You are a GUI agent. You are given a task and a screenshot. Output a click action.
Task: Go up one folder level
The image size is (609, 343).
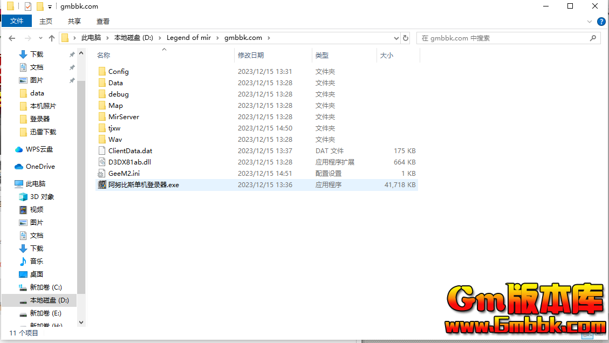pyautogui.click(x=52, y=38)
